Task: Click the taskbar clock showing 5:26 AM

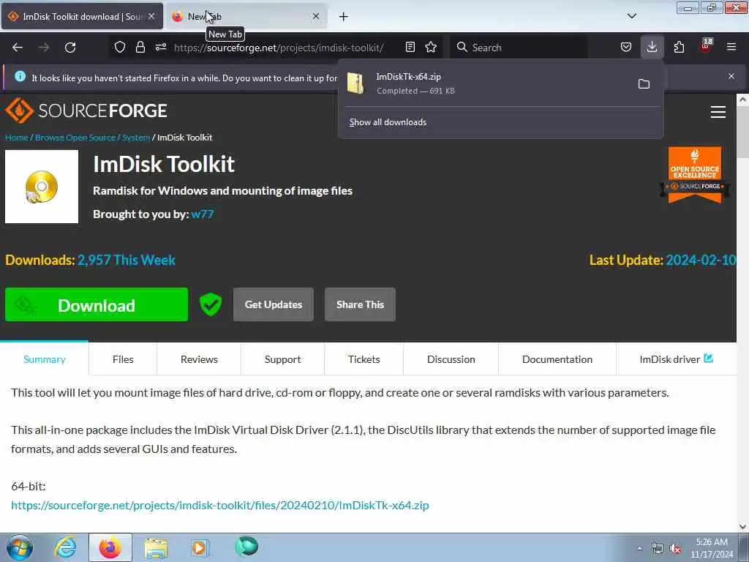Action: click(x=712, y=548)
